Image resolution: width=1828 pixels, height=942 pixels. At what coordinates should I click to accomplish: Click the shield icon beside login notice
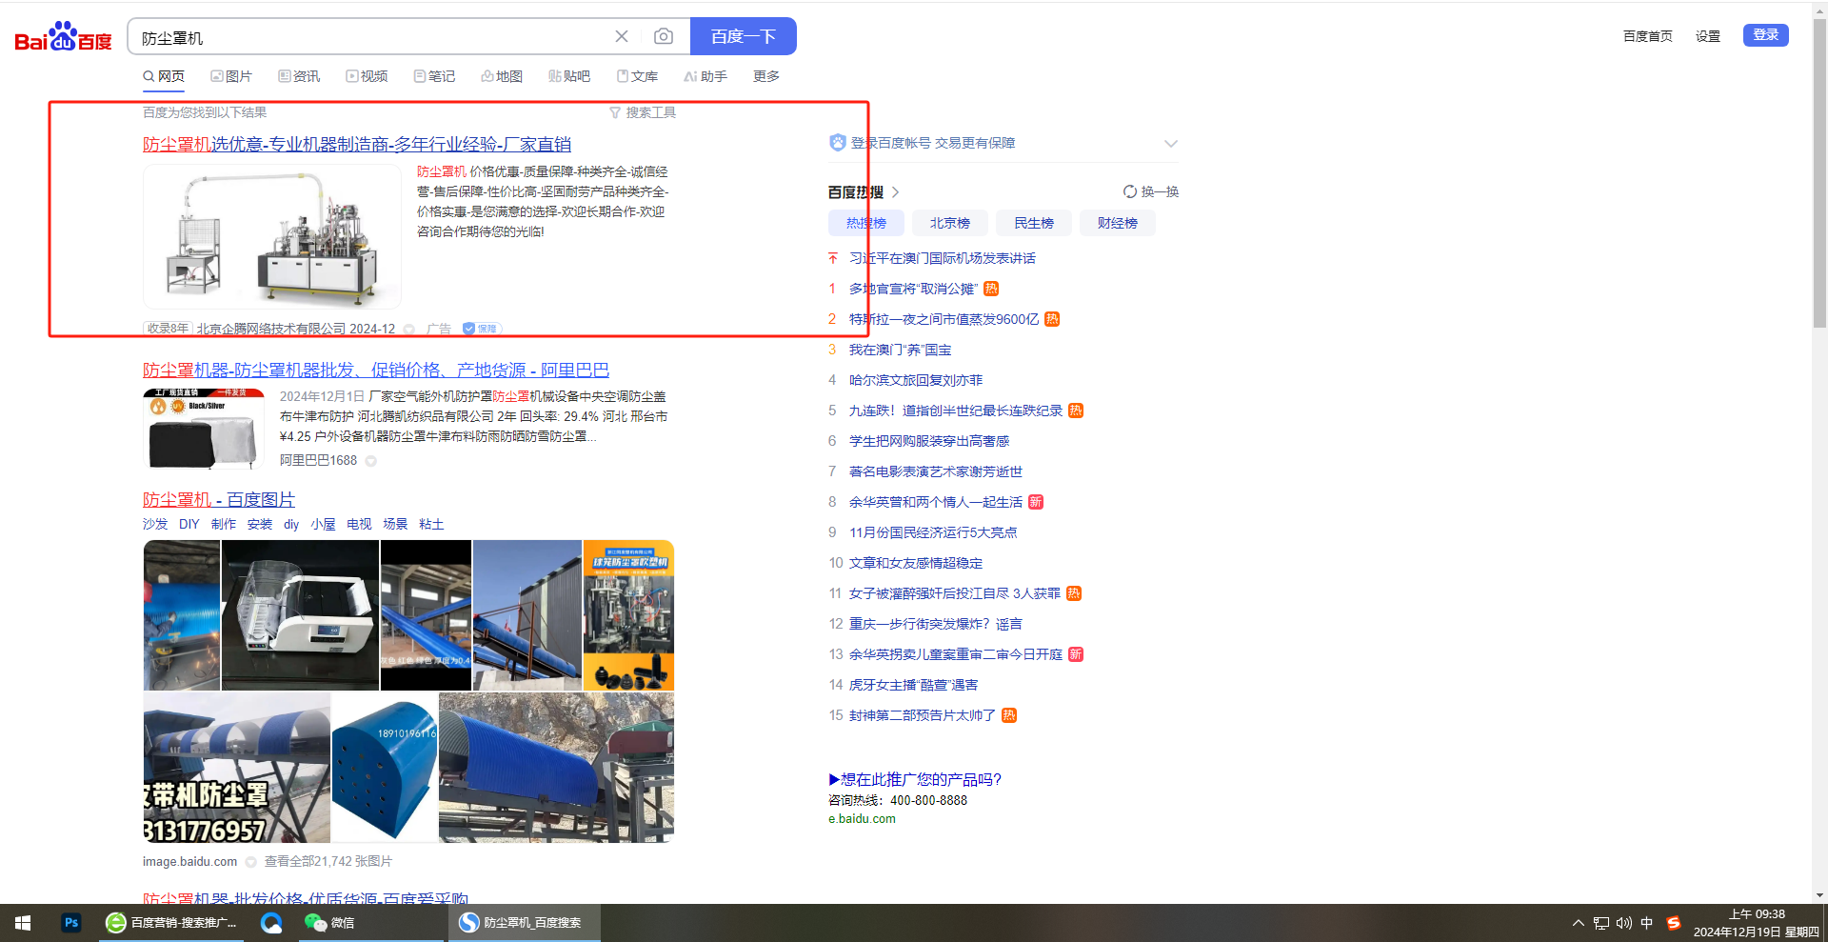point(838,143)
